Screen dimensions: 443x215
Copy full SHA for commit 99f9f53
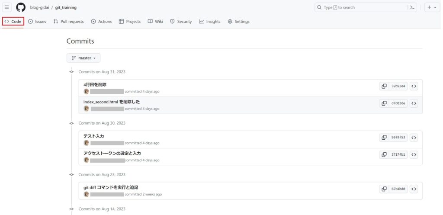click(x=384, y=138)
